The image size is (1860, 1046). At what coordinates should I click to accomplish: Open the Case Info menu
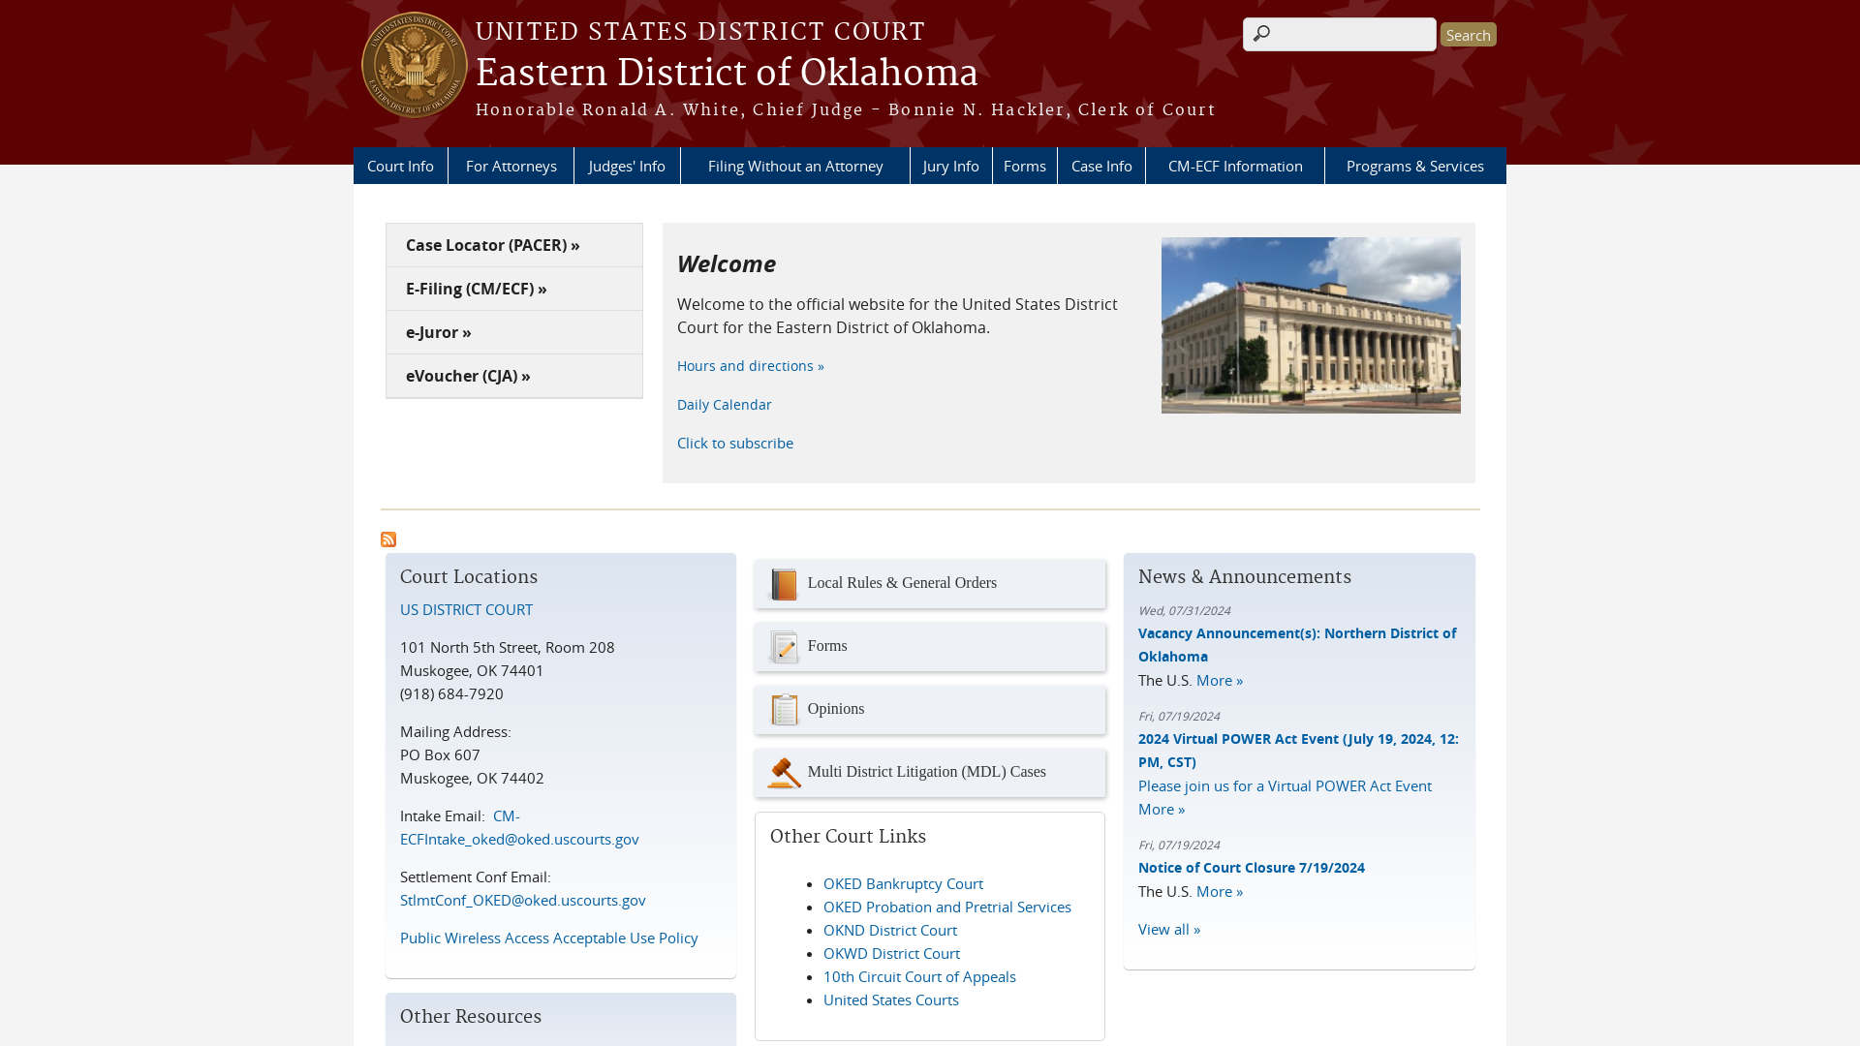[1101, 166]
